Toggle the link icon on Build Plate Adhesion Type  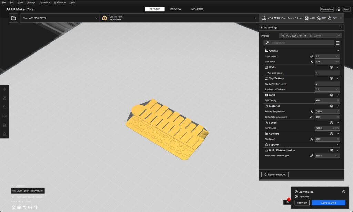point(312,155)
